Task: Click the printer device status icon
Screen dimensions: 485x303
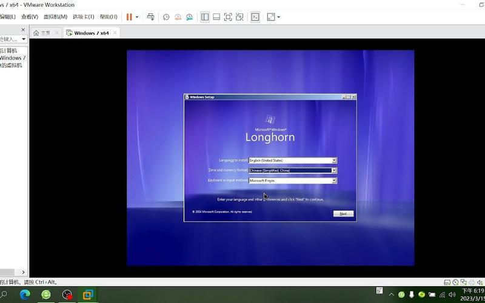Action: point(472,282)
